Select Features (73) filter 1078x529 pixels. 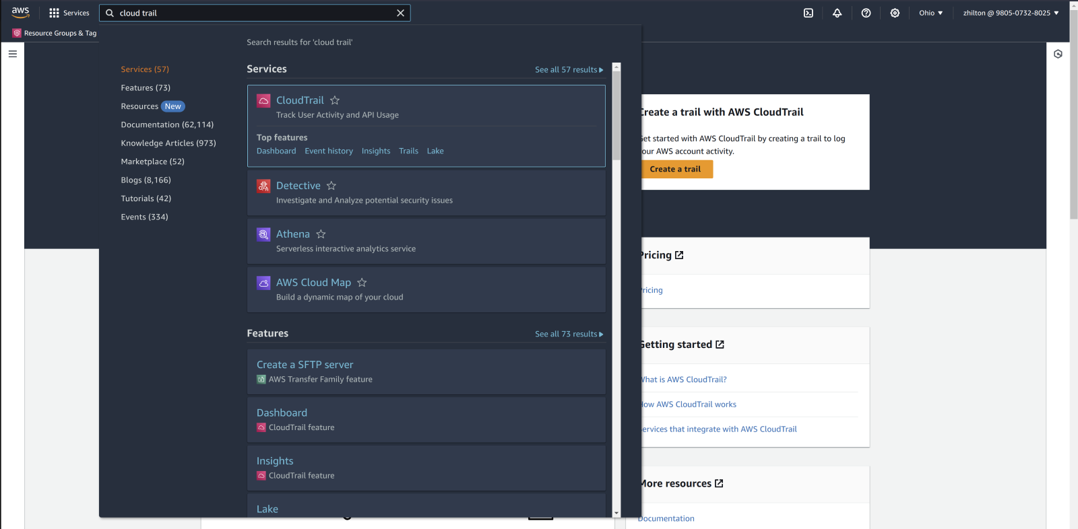click(x=146, y=88)
